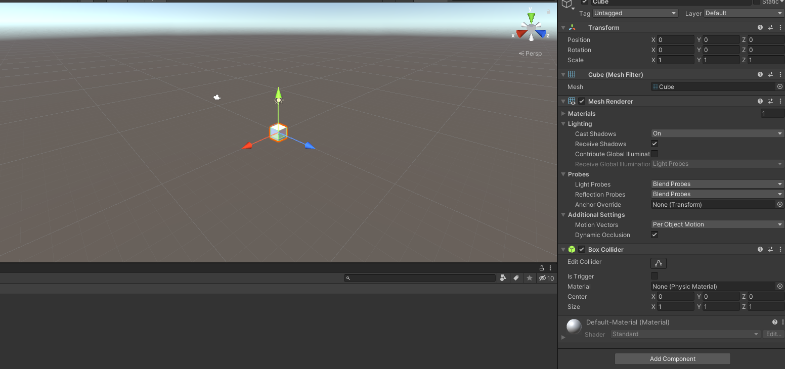The height and width of the screenshot is (369, 785).
Task: Click search by label tag icon
Action: 516,278
